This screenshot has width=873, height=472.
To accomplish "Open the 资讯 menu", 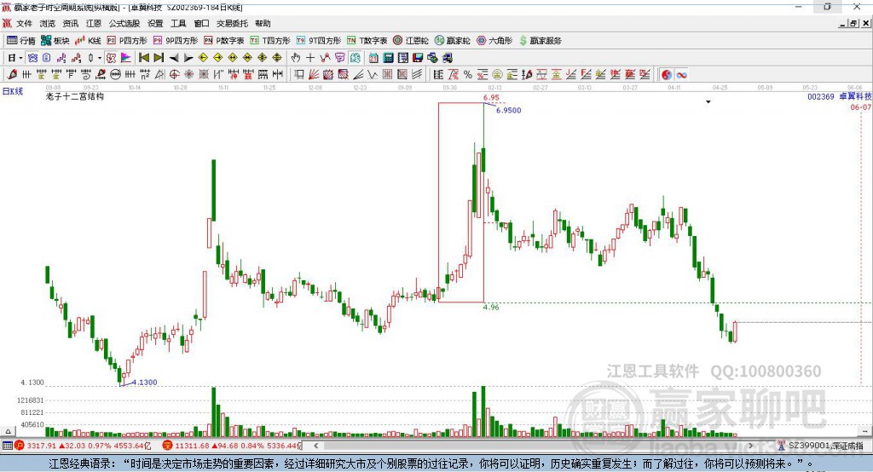I will pos(70,23).
